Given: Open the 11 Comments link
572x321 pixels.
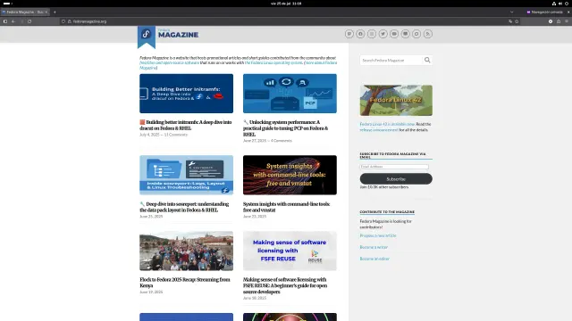Looking at the screenshot, I should click(x=176, y=135).
